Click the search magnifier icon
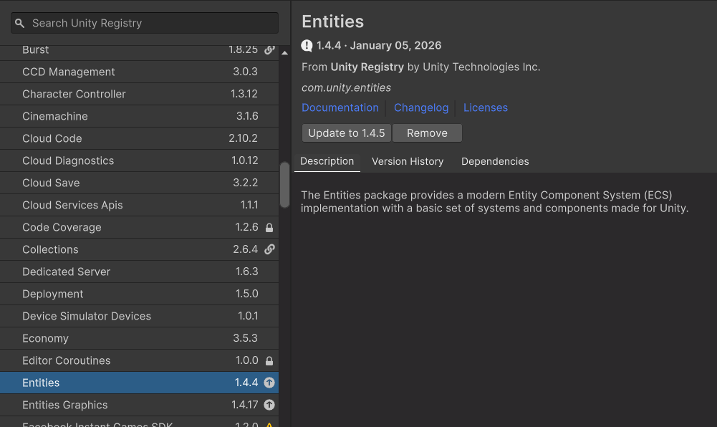Viewport: 717px width, 427px height. coord(19,23)
